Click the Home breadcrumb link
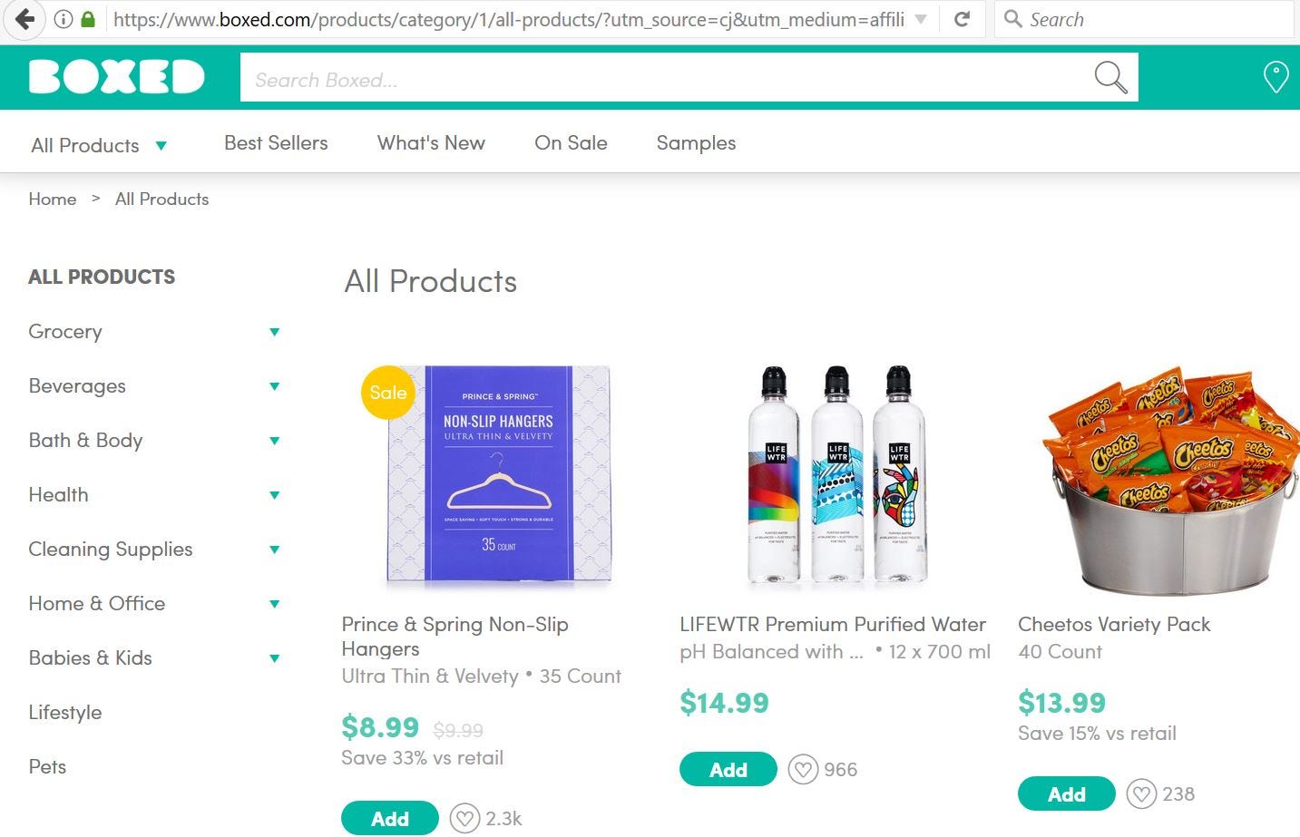This screenshot has height=837, width=1300. click(x=53, y=200)
